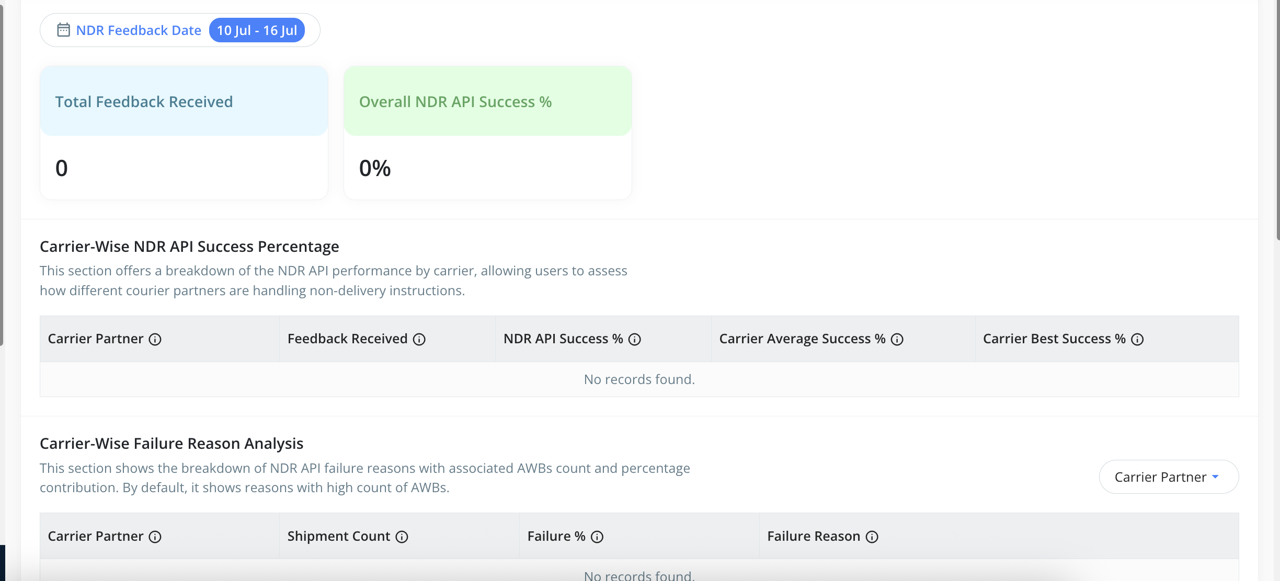Click the Failure Reason column header
The width and height of the screenshot is (1280, 581).
(813, 537)
